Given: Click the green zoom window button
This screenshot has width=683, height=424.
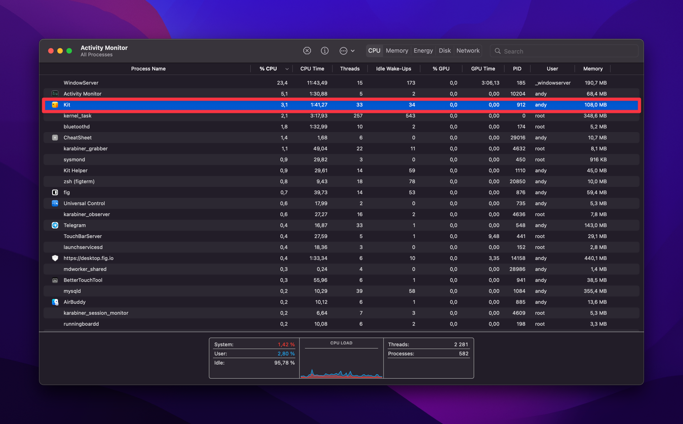Looking at the screenshot, I should tap(69, 51).
